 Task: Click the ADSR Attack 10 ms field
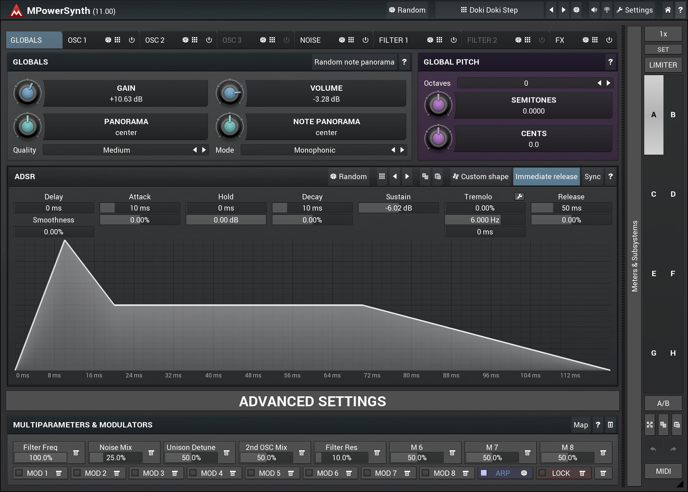140,208
